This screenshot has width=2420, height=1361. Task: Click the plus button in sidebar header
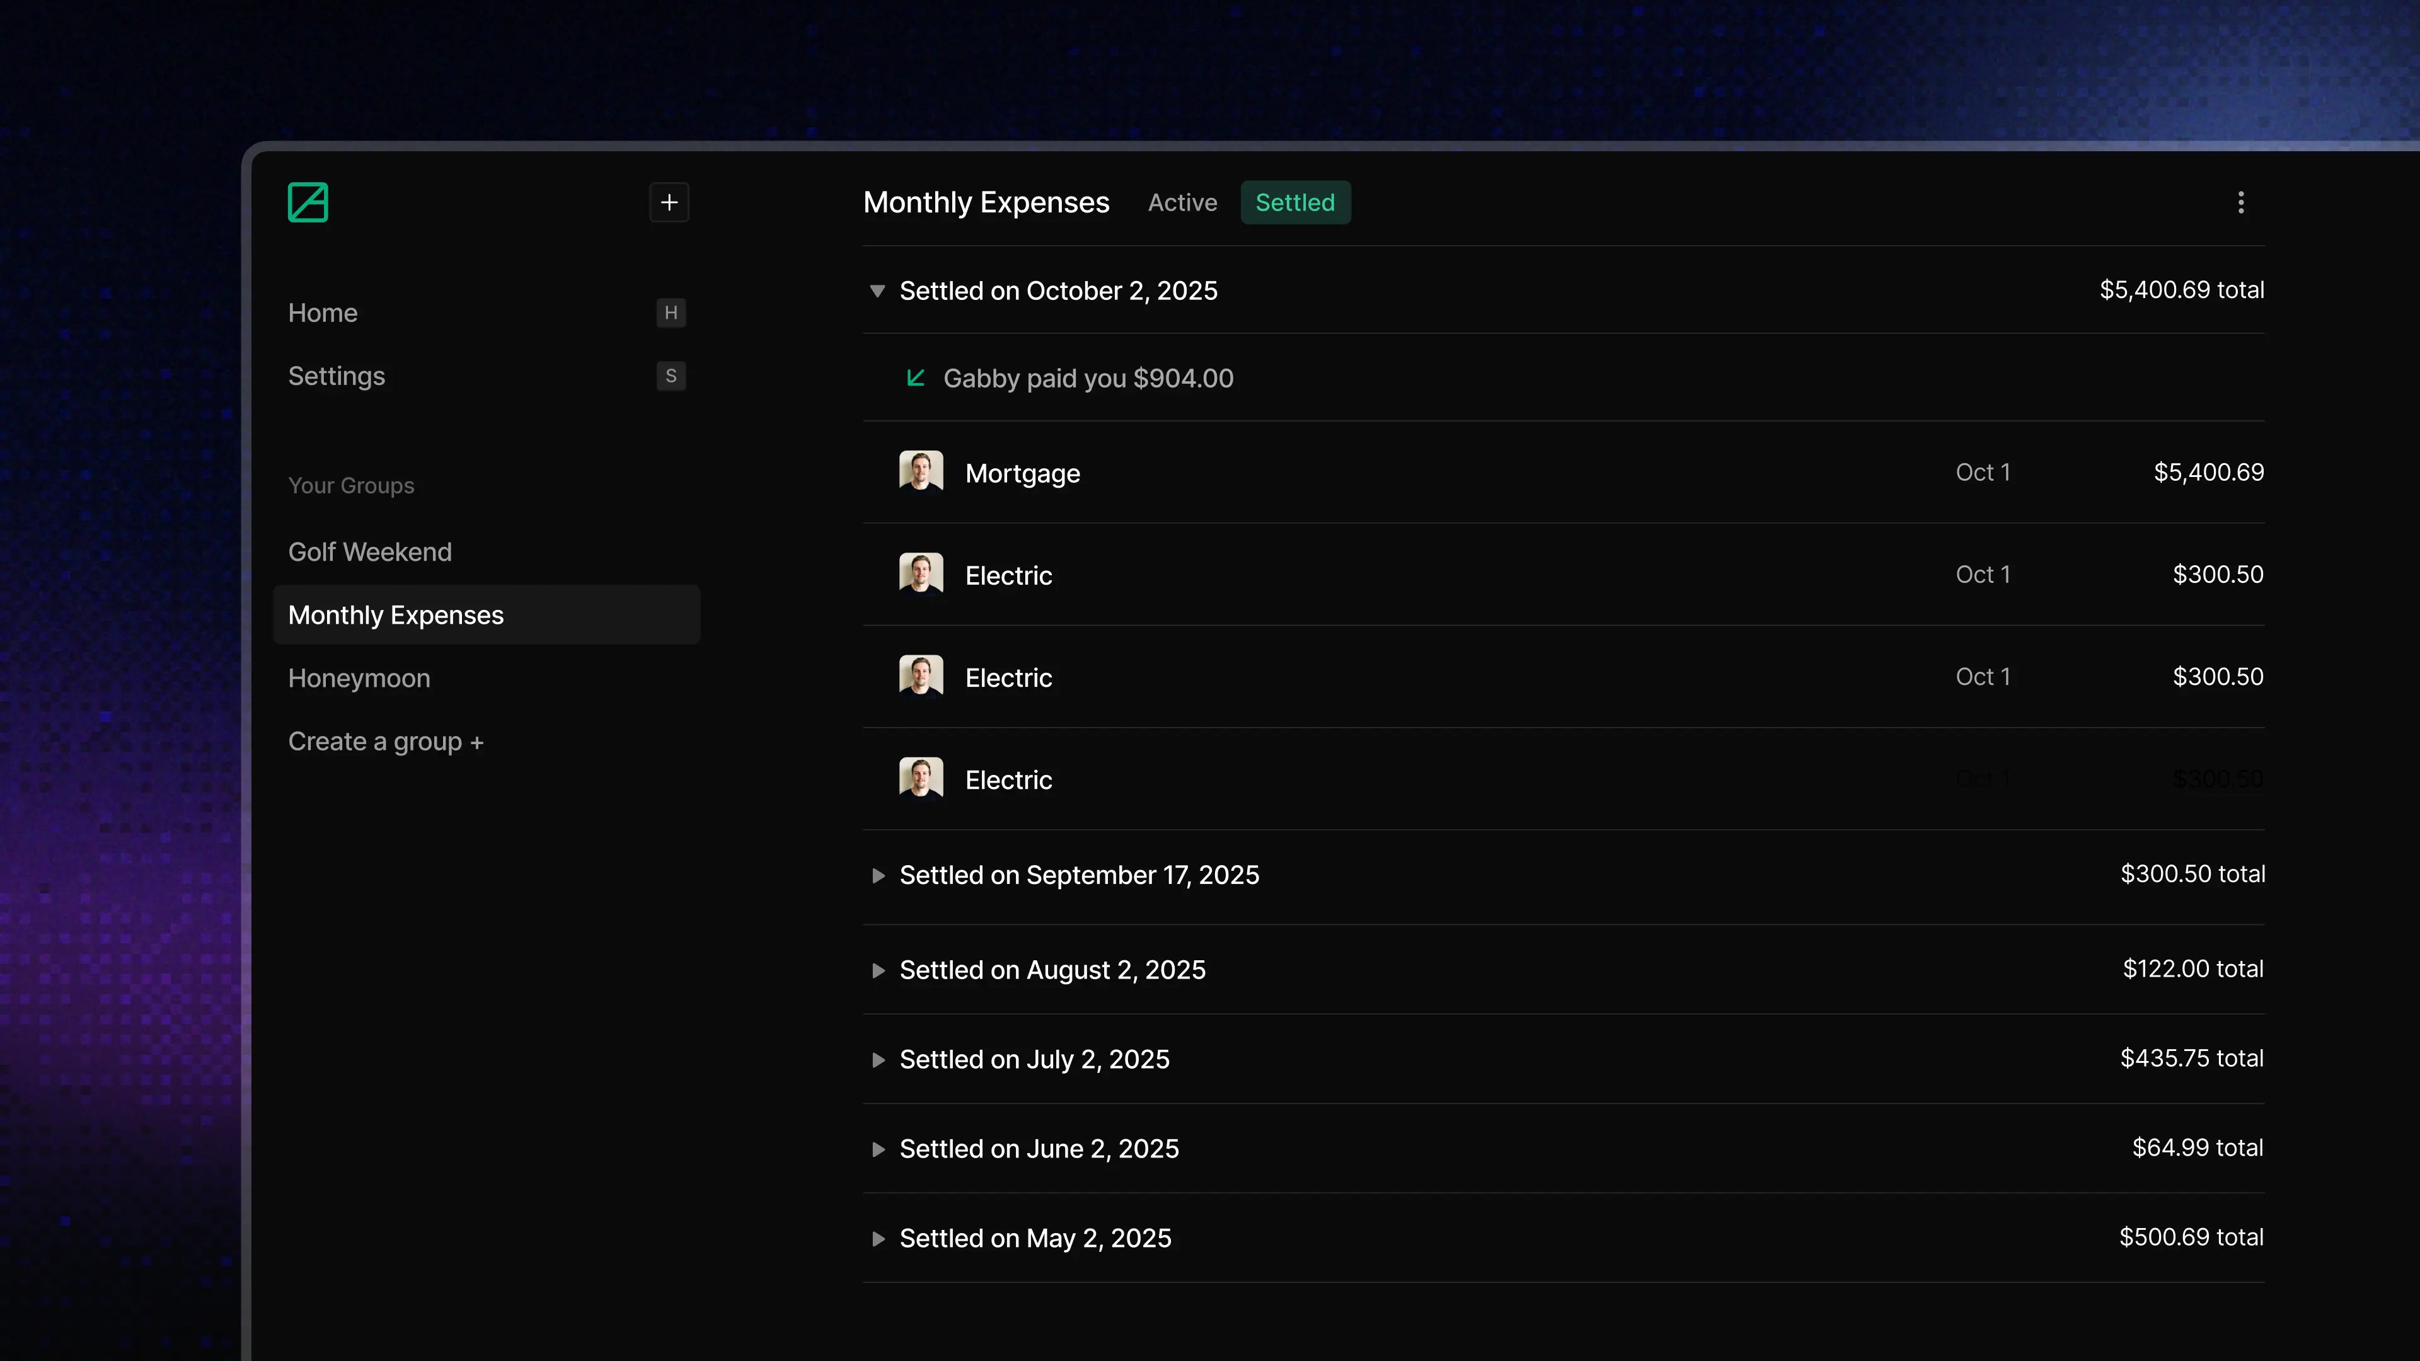click(x=669, y=202)
